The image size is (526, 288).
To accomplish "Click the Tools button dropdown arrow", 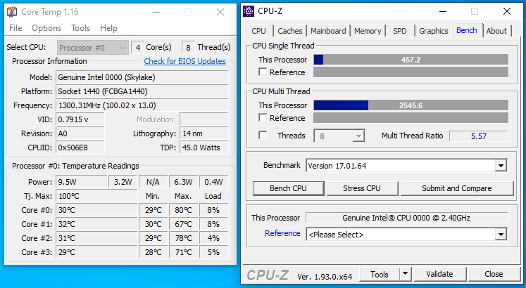I will [406, 274].
